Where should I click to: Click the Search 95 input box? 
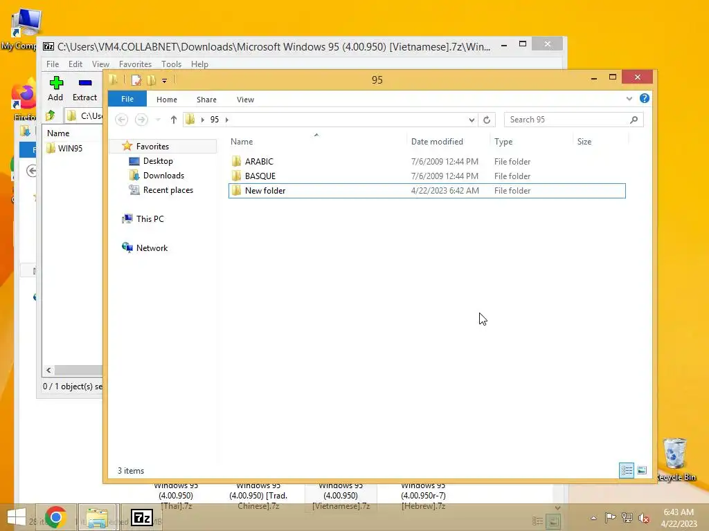coord(573,120)
